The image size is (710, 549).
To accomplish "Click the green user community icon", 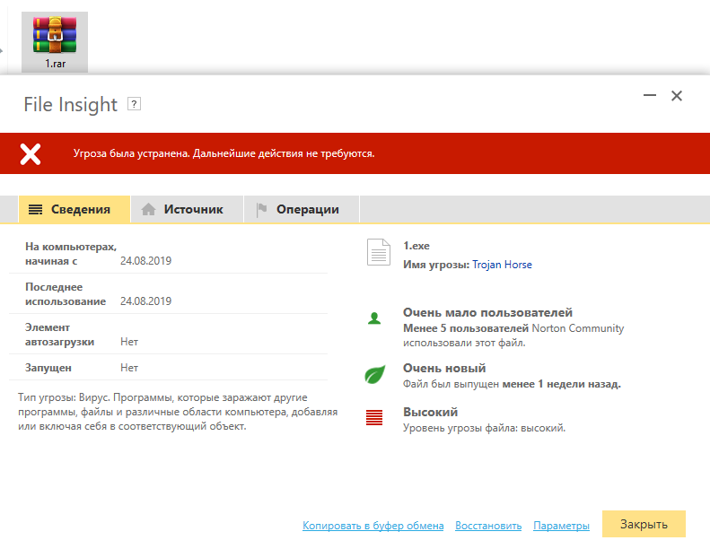I will point(374,318).
